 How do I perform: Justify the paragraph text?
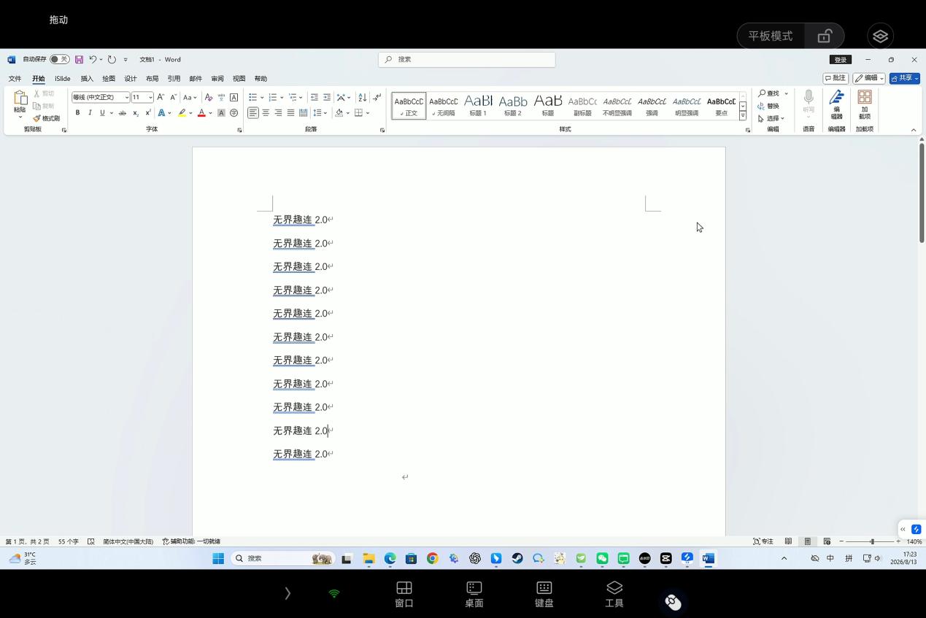pos(290,113)
